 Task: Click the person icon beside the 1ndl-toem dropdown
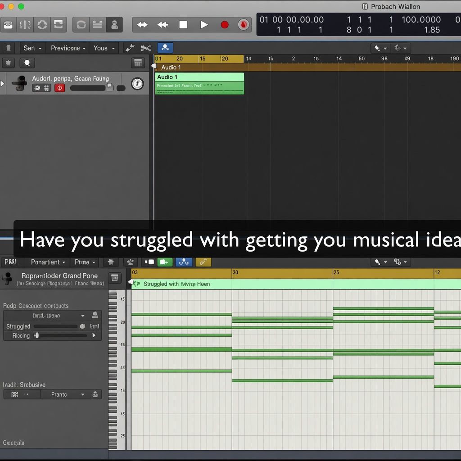pos(95,316)
